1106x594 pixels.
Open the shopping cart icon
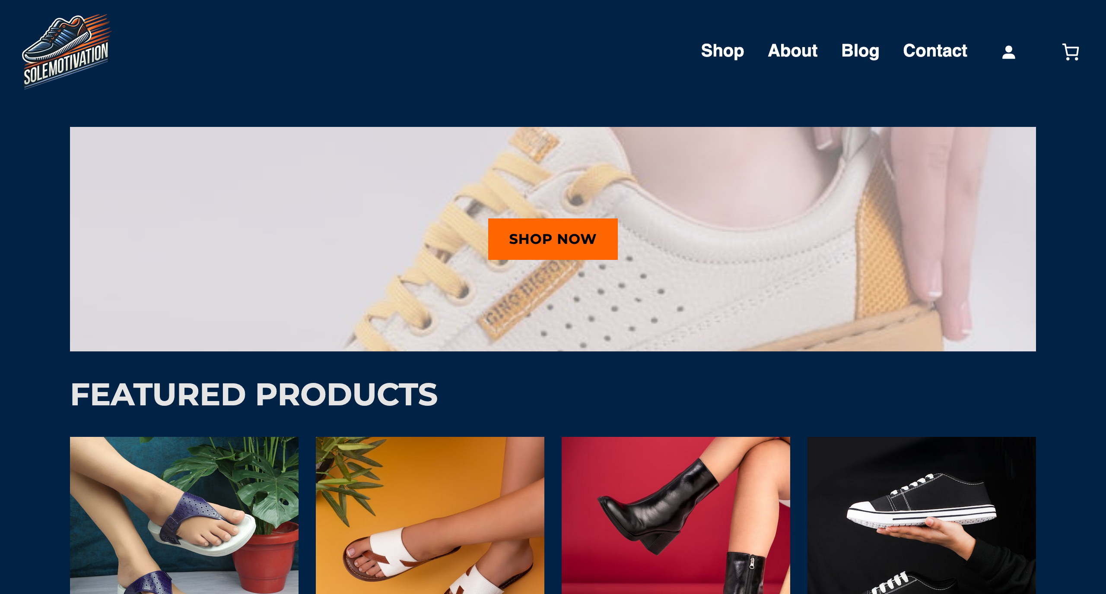[x=1071, y=52]
